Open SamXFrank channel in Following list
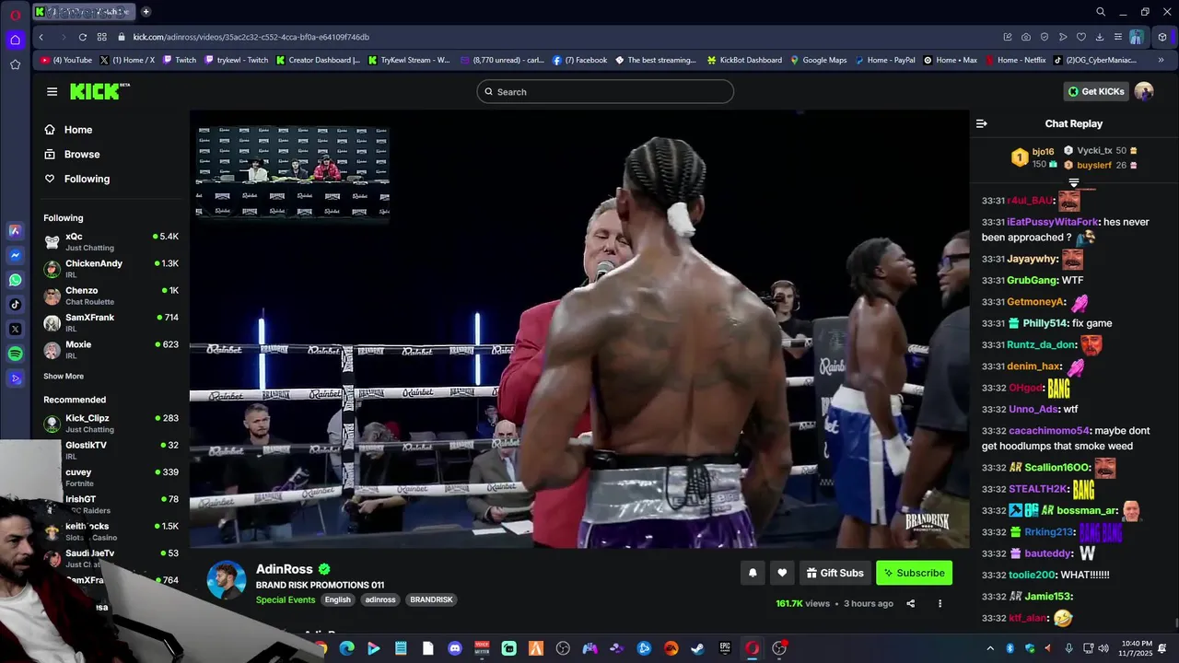The width and height of the screenshot is (1179, 663). coord(111,322)
